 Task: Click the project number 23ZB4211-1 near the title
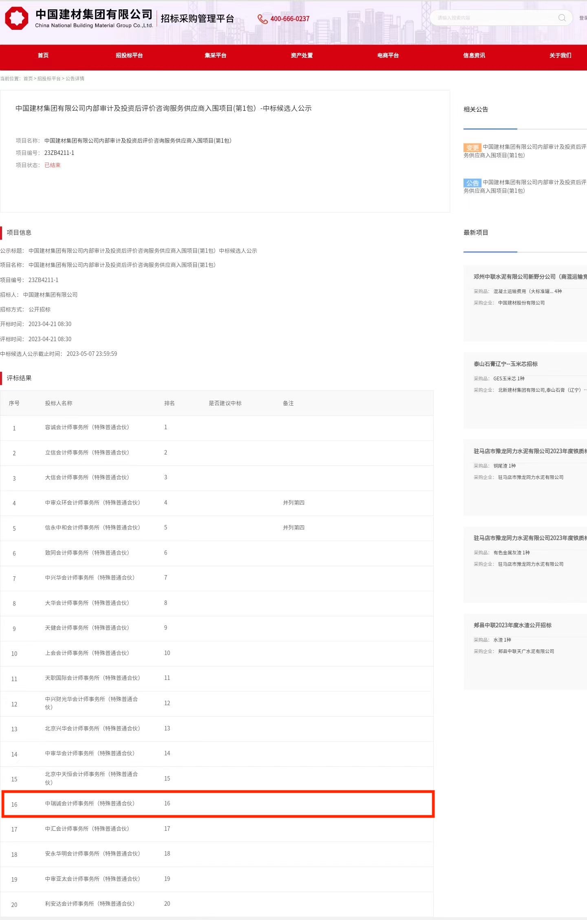tap(59, 153)
